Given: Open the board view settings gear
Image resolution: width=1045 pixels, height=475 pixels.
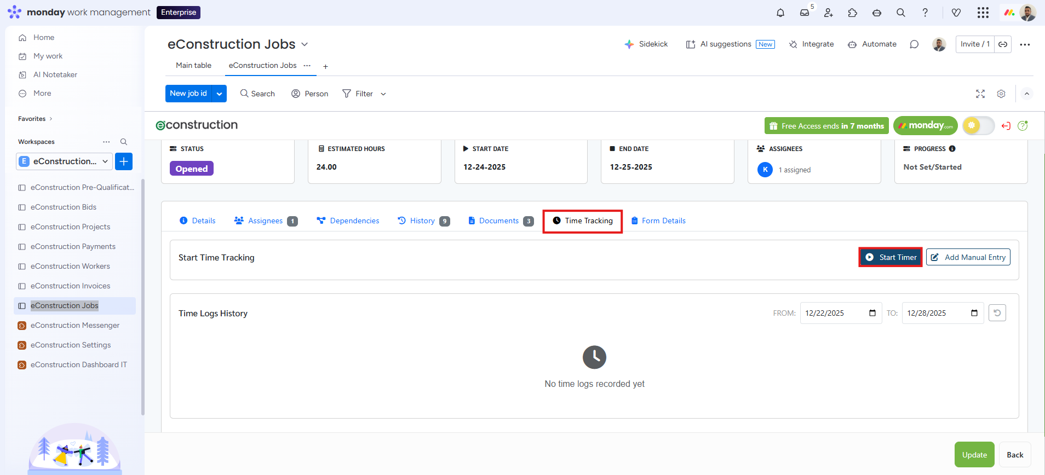Looking at the screenshot, I should click(x=1001, y=94).
